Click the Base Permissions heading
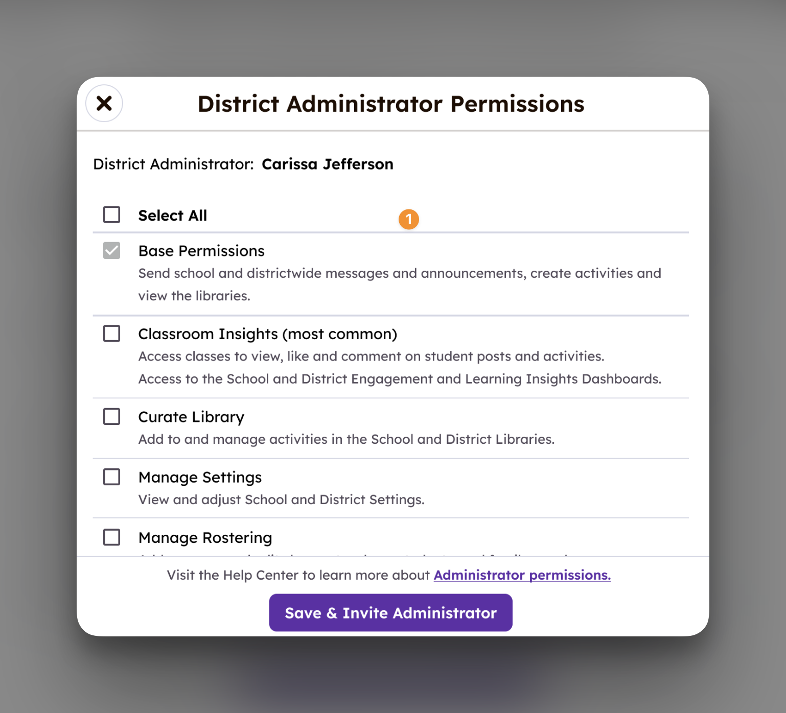The image size is (786, 713). (x=201, y=251)
